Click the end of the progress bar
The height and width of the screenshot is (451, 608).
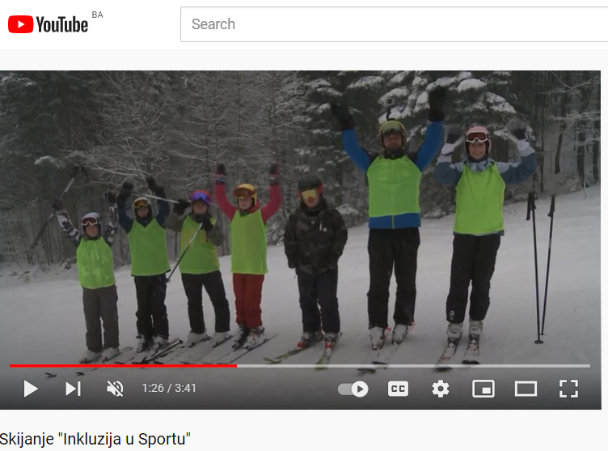tap(589, 366)
